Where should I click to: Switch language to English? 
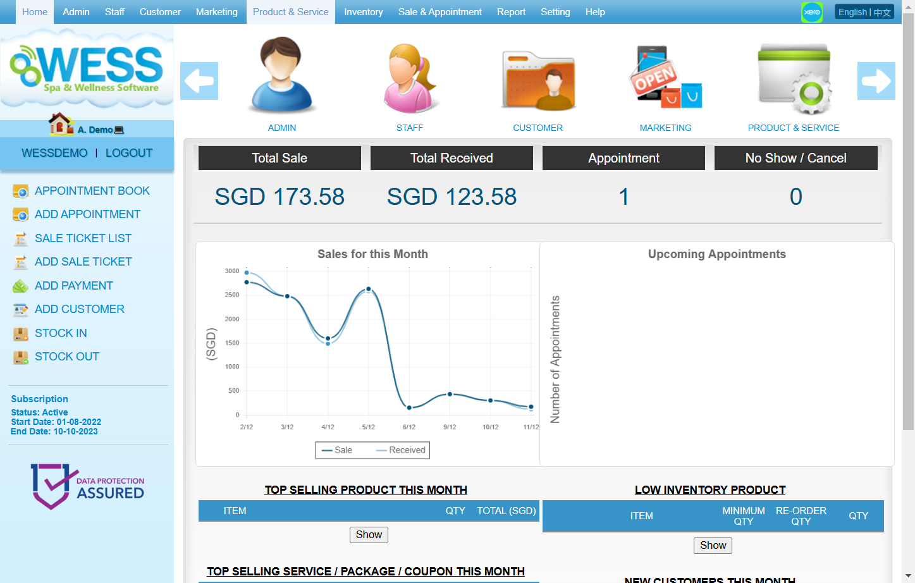(x=852, y=12)
